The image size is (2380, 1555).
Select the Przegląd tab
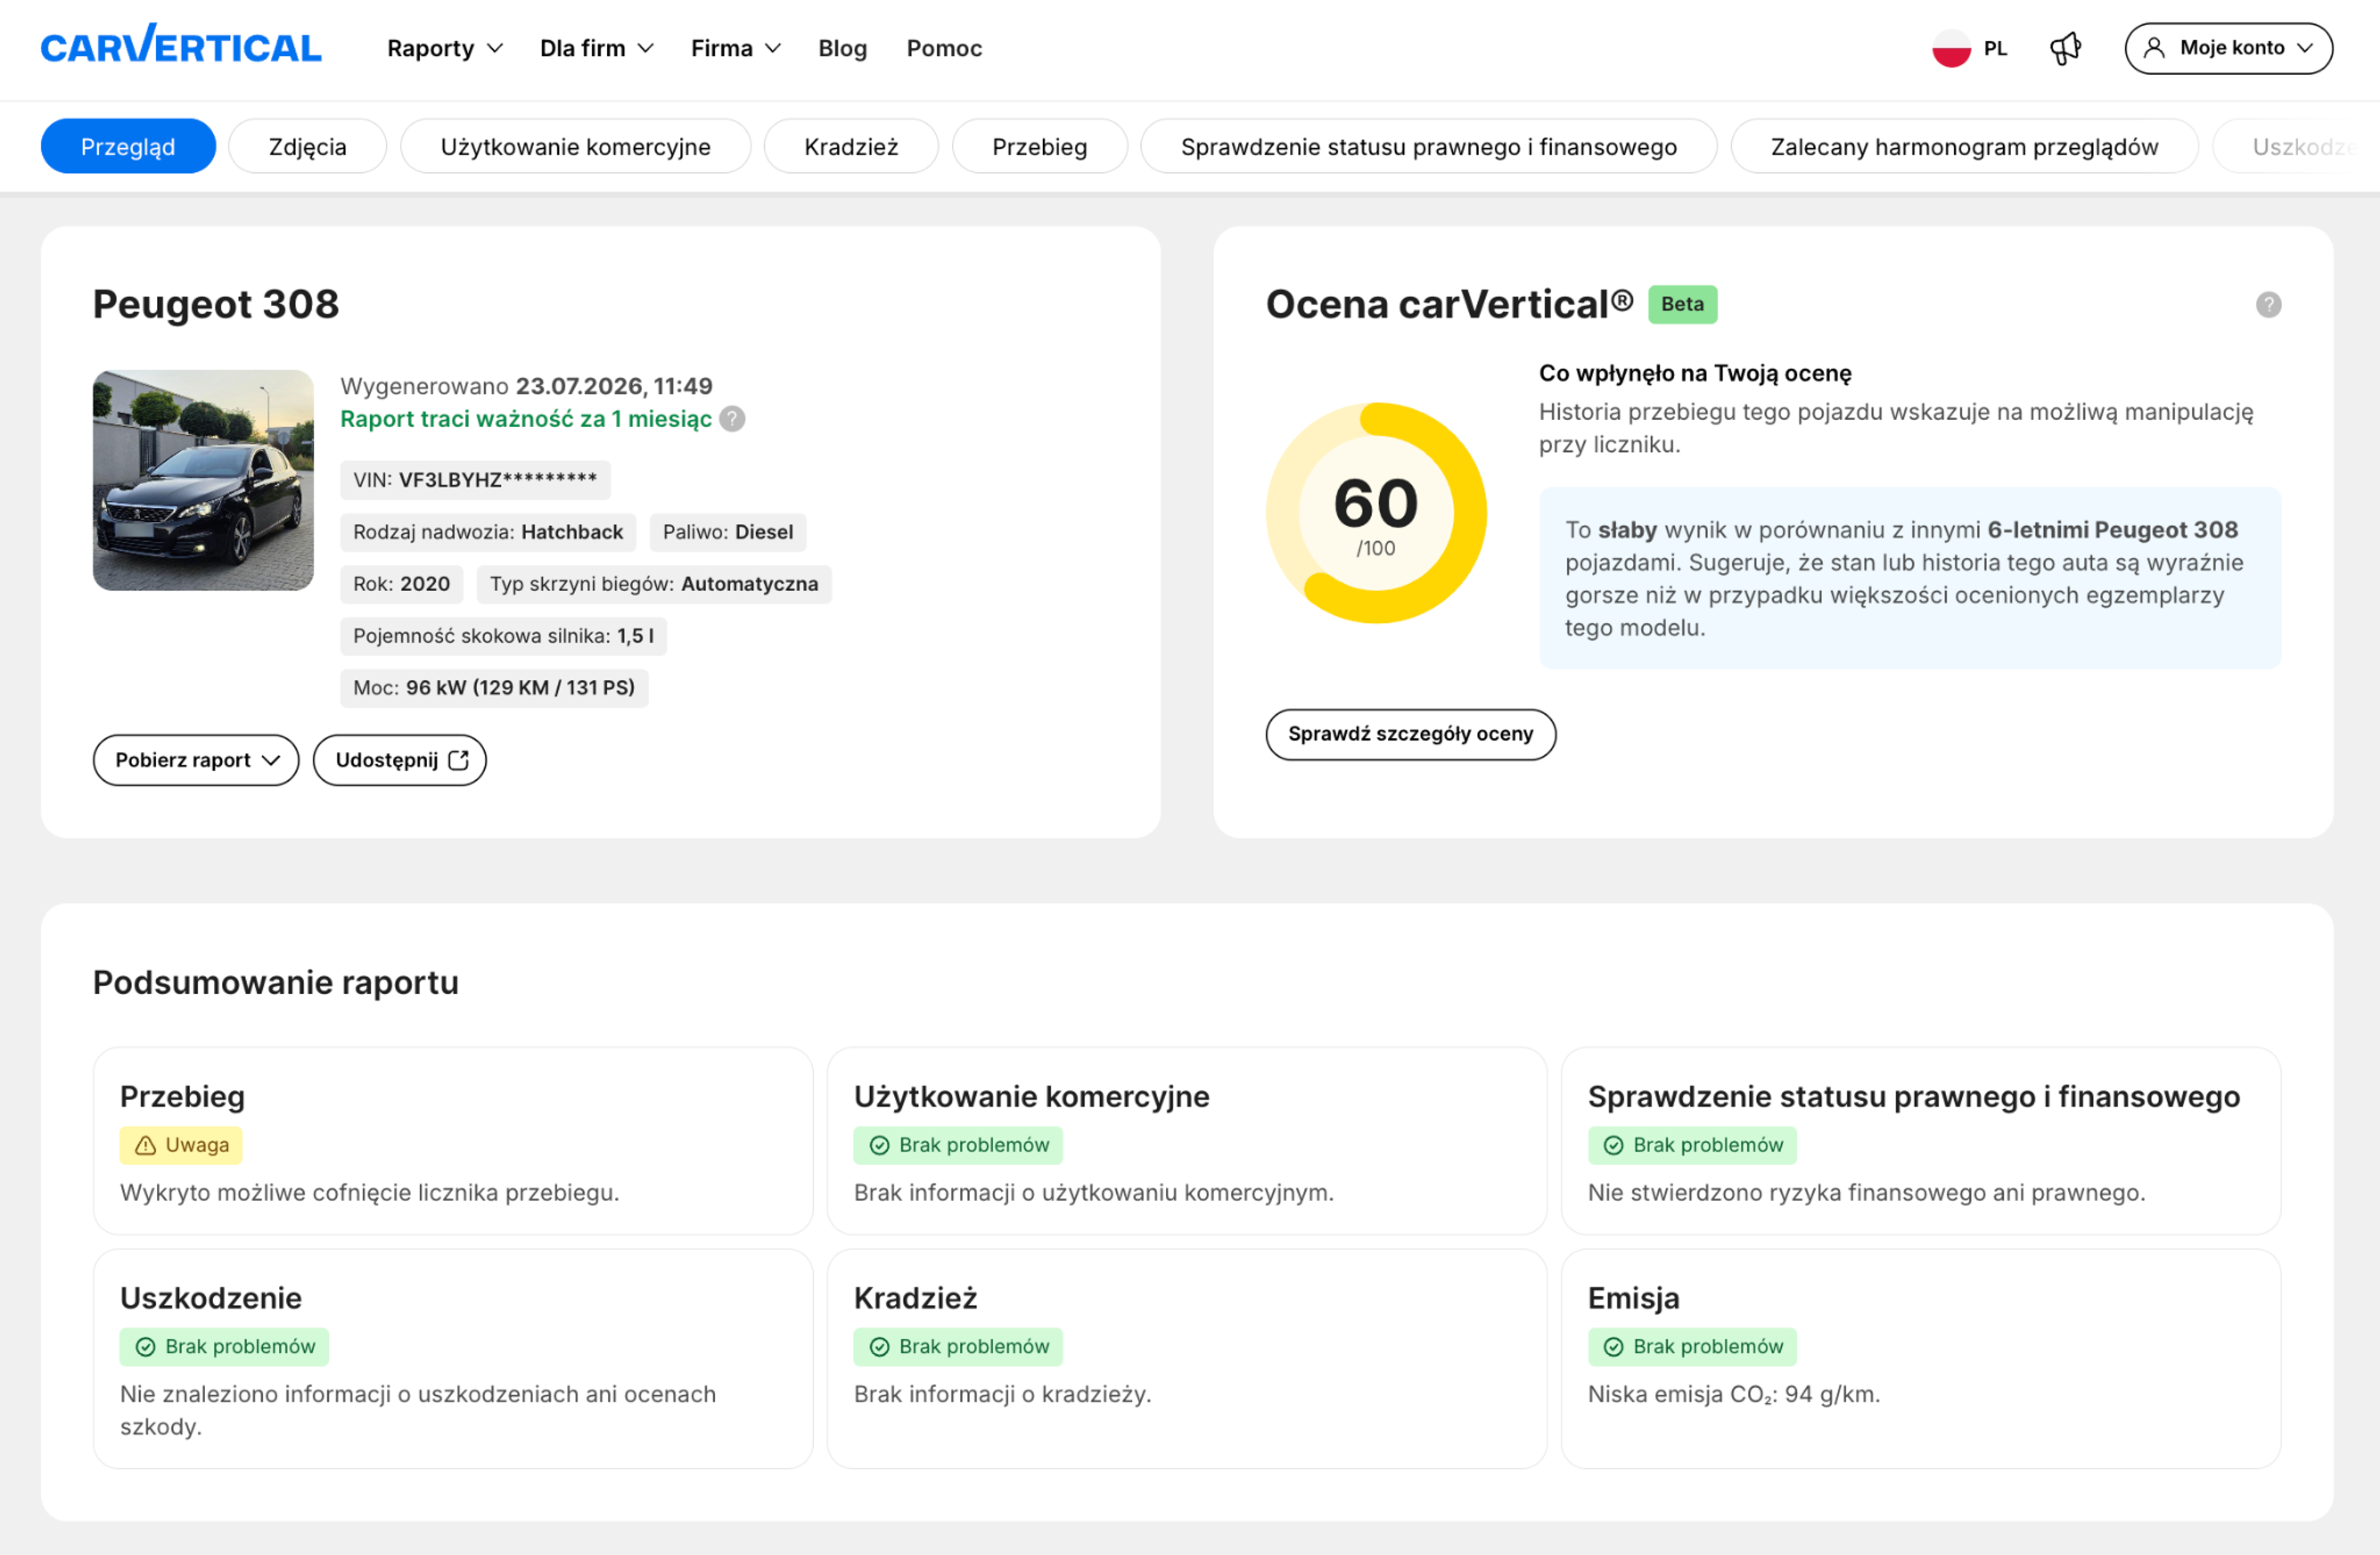[128, 146]
